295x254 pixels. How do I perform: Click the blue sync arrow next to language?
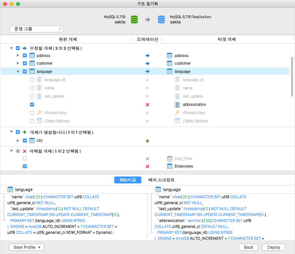[147, 71]
